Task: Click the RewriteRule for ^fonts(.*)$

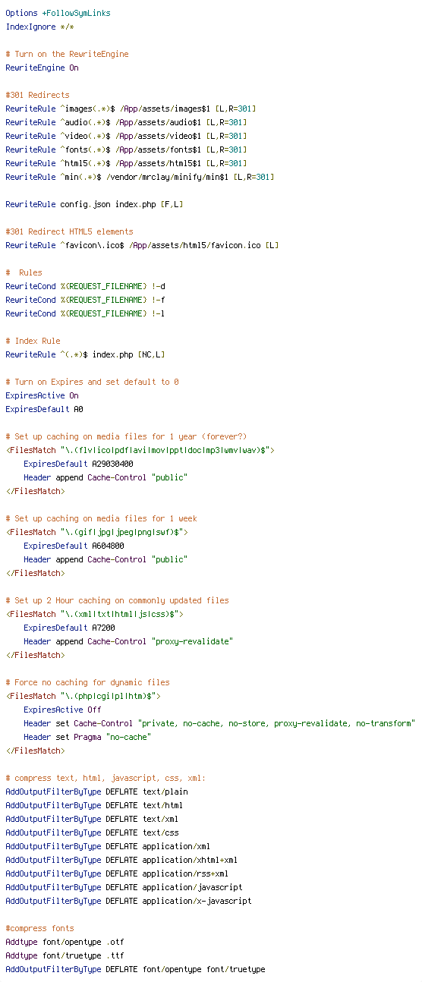Action: pyautogui.click(x=126, y=150)
